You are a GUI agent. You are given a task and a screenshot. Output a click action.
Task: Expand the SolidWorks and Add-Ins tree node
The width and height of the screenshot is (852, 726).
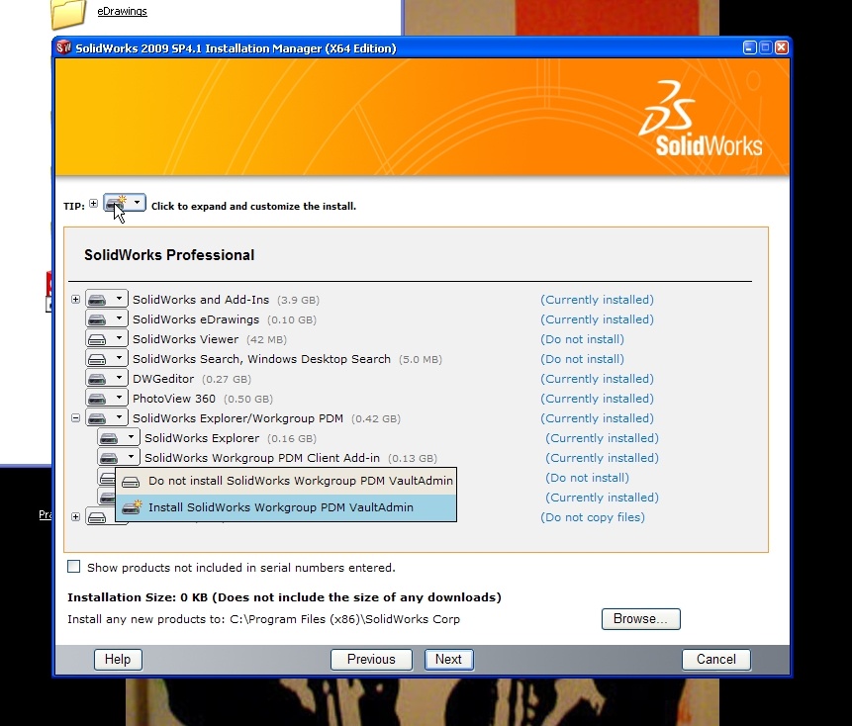click(75, 299)
